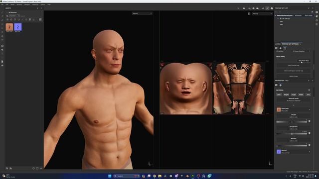This screenshot has width=319, height=179.
Task: Open the History icon in right dock
Action: [x=317, y=20]
